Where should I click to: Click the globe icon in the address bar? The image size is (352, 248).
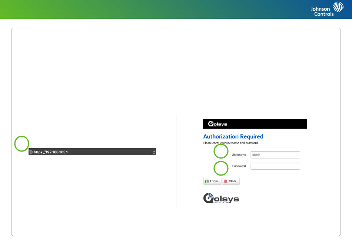point(31,152)
